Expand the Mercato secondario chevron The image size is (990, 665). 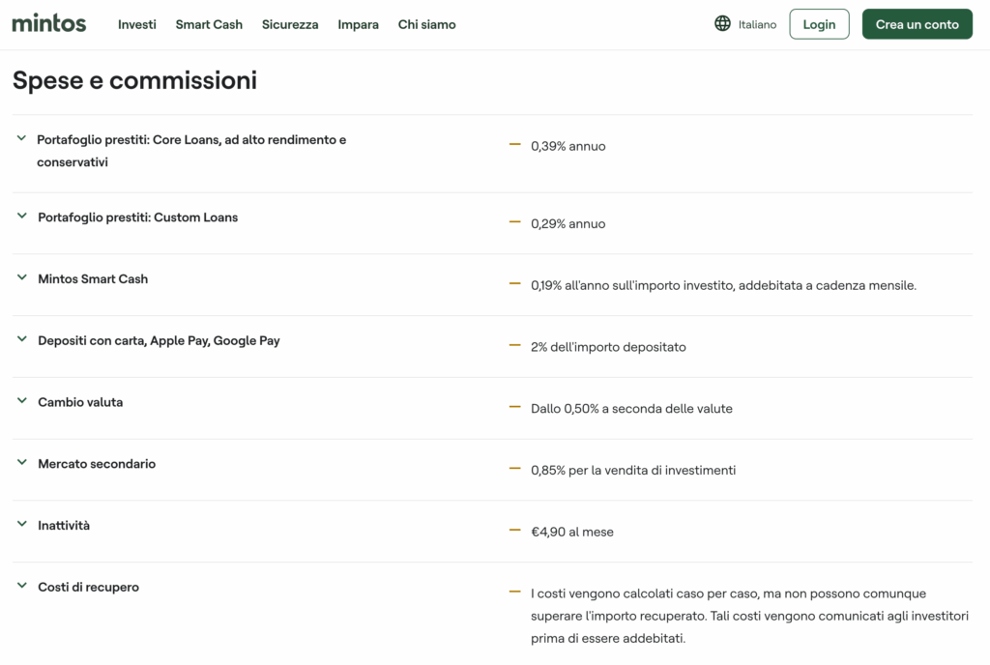pos(22,463)
